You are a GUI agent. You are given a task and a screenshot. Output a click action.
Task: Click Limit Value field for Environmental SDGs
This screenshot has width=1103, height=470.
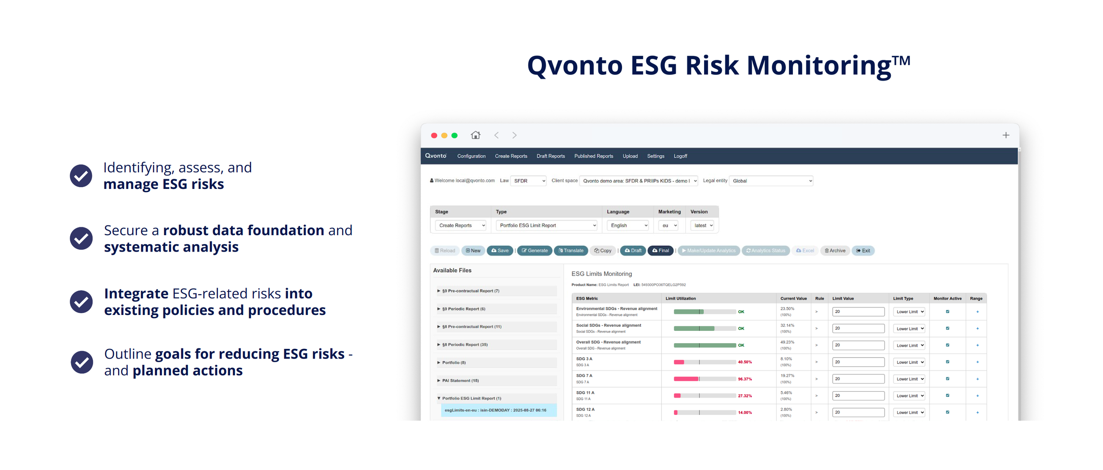[x=858, y=311]
